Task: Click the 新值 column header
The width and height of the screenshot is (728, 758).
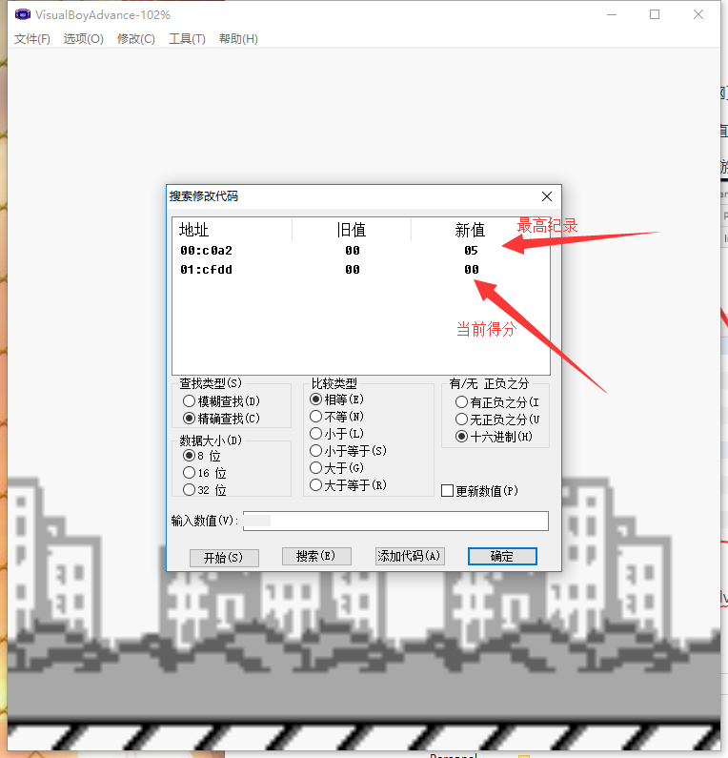Action: 470,230
